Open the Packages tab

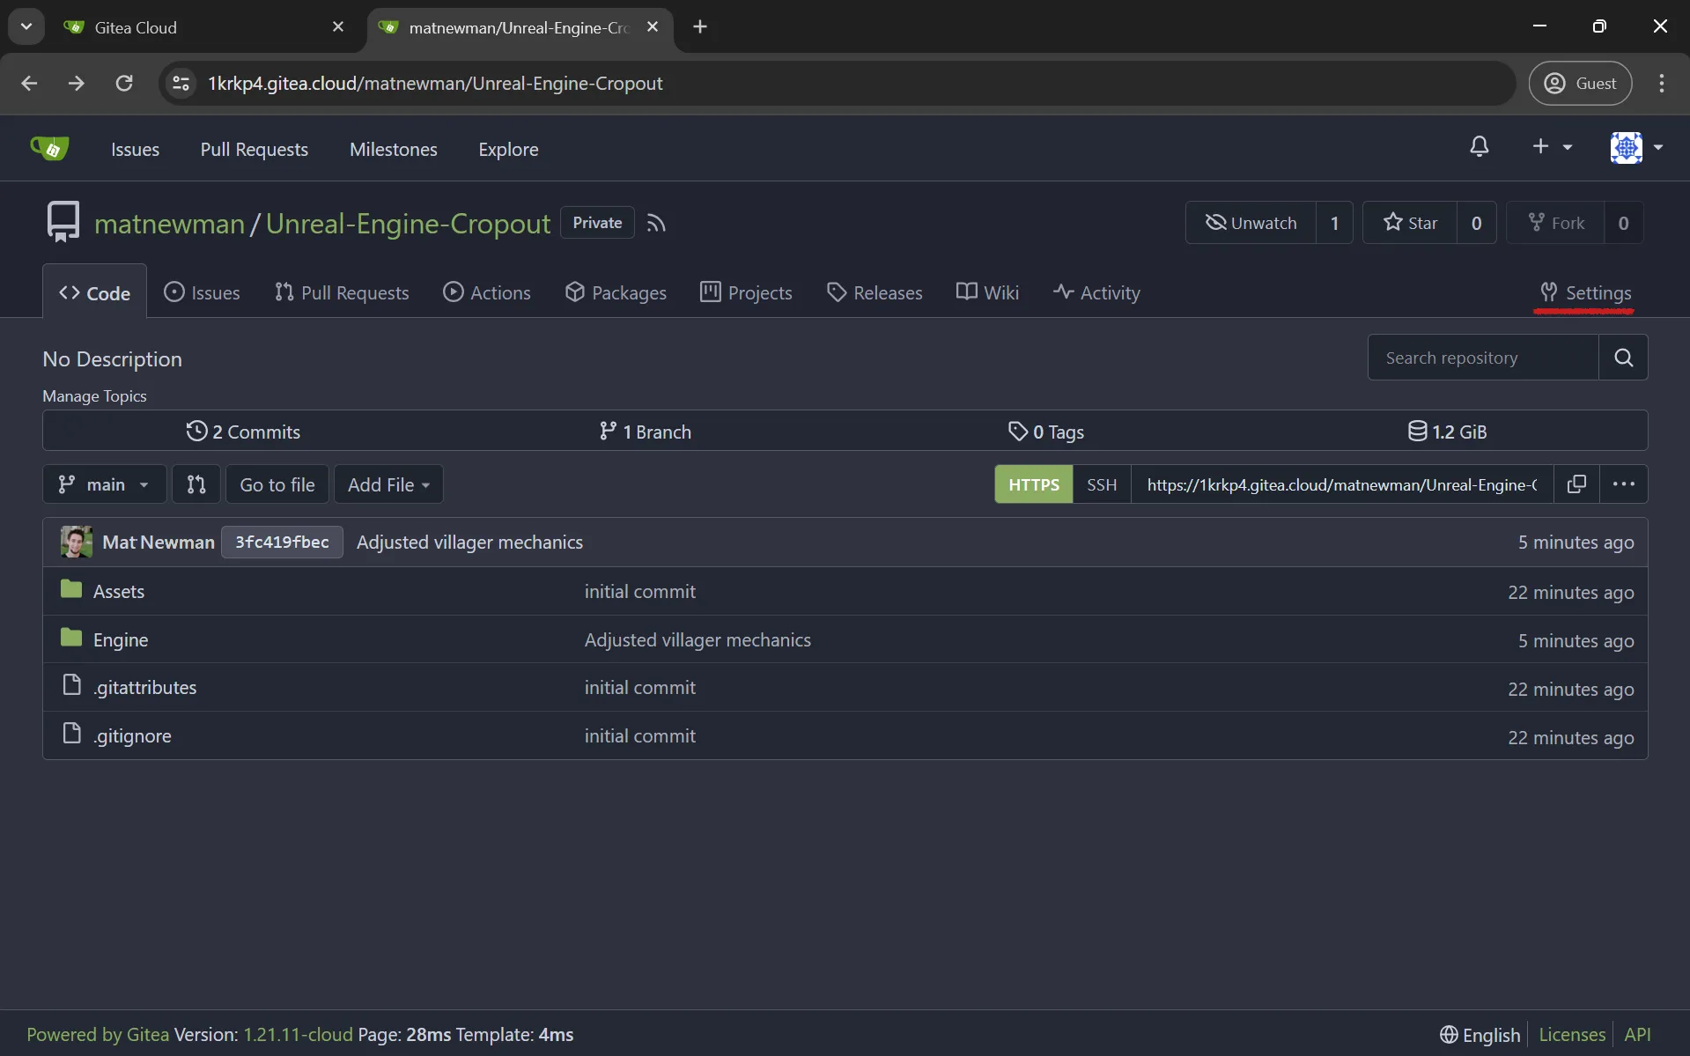click(616, 292)
